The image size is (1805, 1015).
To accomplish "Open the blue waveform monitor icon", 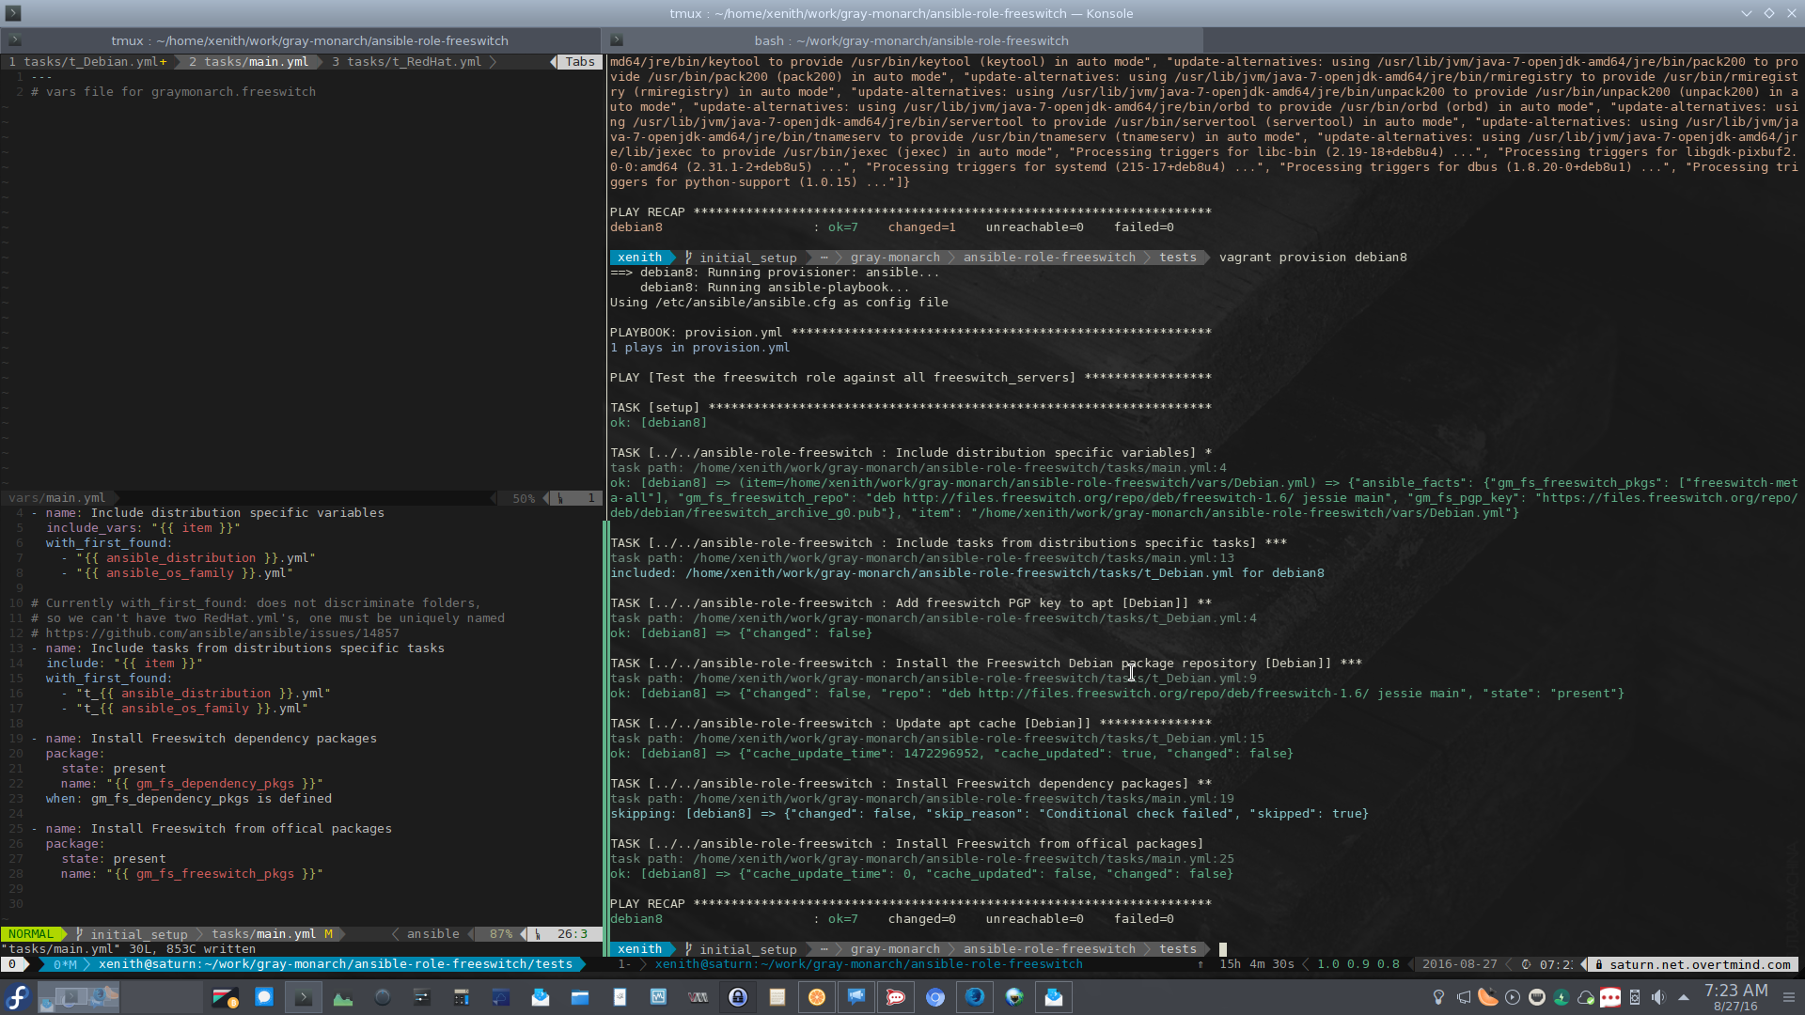I will click(x=659, y=997).
